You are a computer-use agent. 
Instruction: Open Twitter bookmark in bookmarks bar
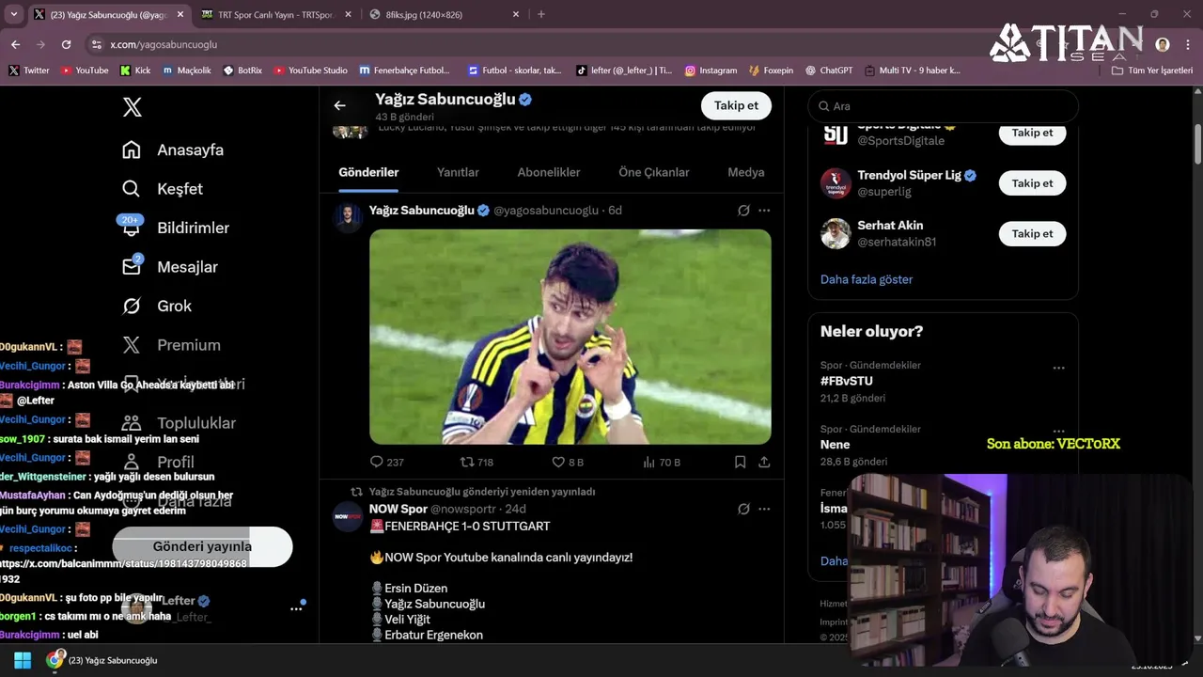[28, 71]
